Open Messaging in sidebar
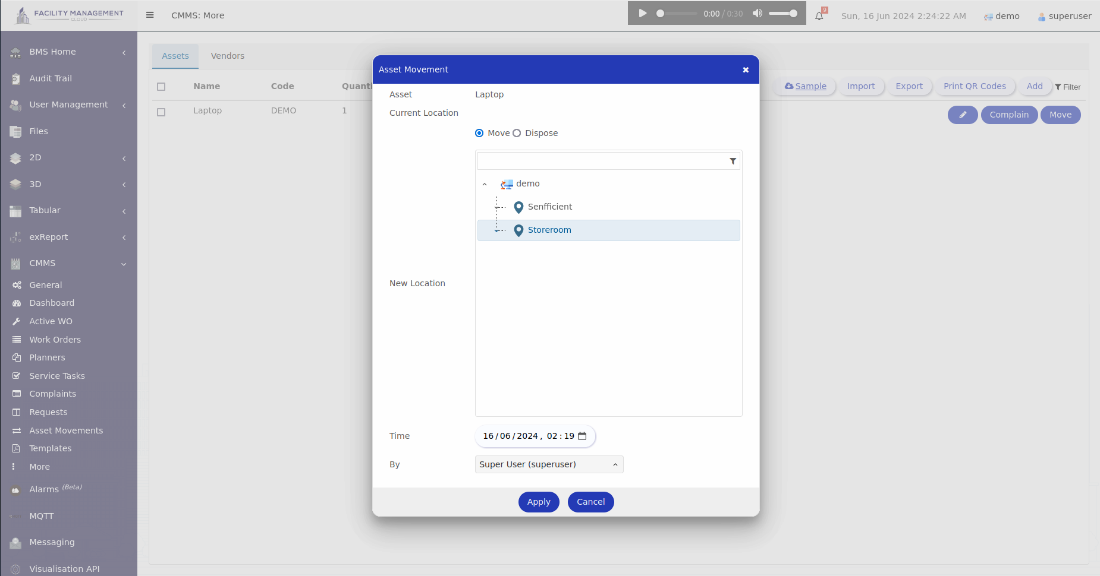Image resolution: width=1100 pixels, height=576 pixels. pyautogui.click(x=52, y=542)
